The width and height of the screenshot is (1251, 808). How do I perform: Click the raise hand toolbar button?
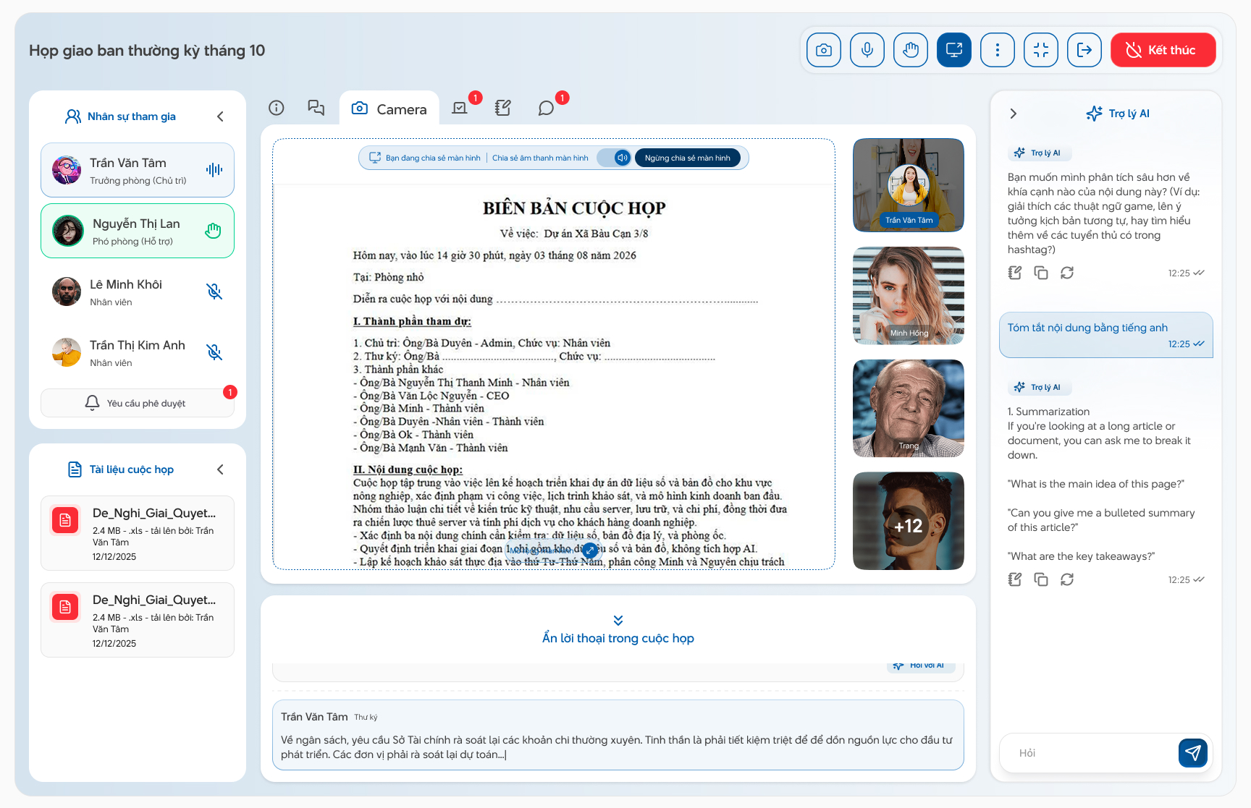click(x=910, y=50)
